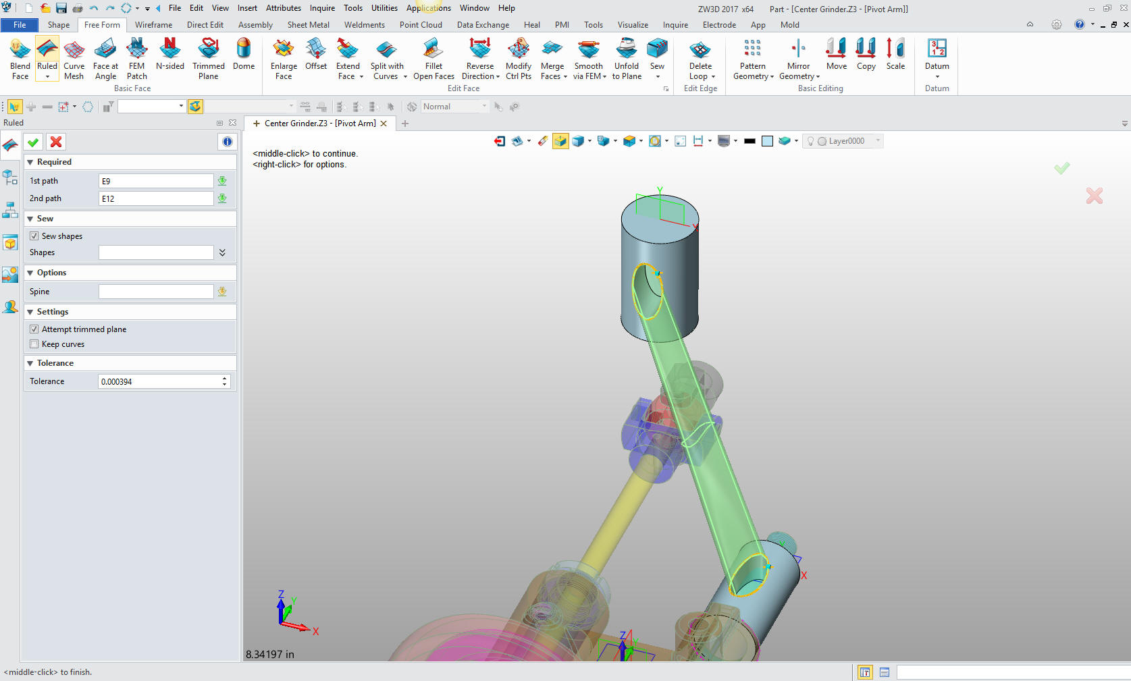Click the Curve Mesh tool
This screenshot has width=1131, height=681.
click(74, 59)
